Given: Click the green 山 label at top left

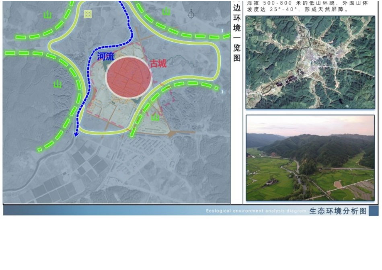Looking at the screenshot, I should [x=48, y=15].
